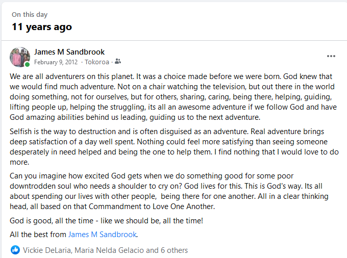Click the blue Like reaction icon
This screenshot has width=347, height=258.
tap(15, 250)
